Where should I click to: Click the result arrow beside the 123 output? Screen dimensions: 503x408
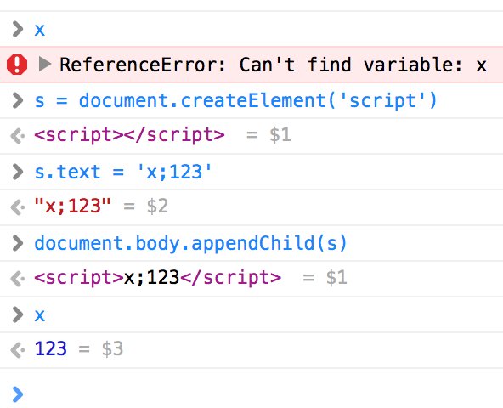[18, 350]
